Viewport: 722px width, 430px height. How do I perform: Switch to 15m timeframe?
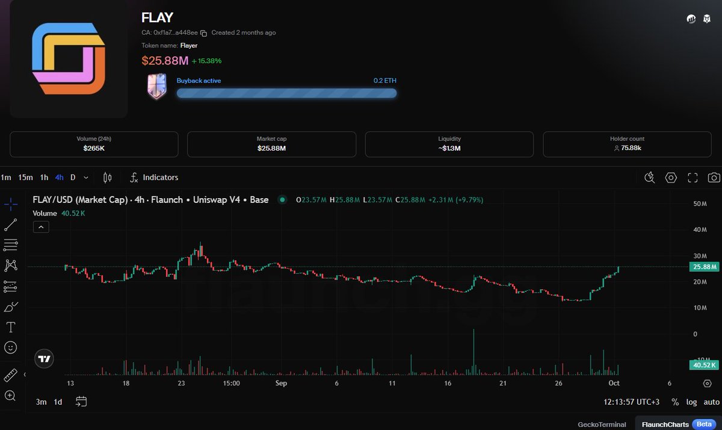coord(25,178)
